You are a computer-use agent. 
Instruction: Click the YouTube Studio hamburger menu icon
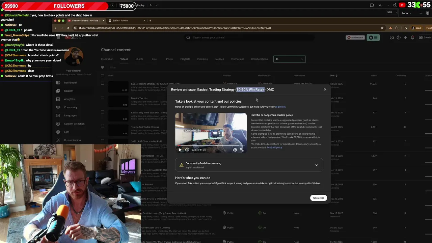point(58,37)
